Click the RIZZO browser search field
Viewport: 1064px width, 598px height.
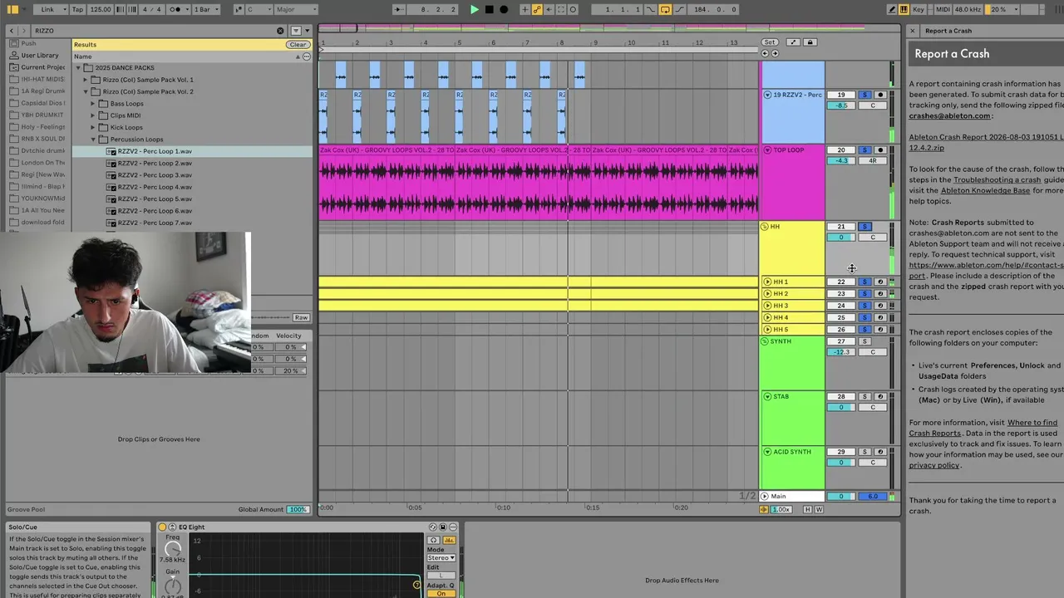(154, 31)
